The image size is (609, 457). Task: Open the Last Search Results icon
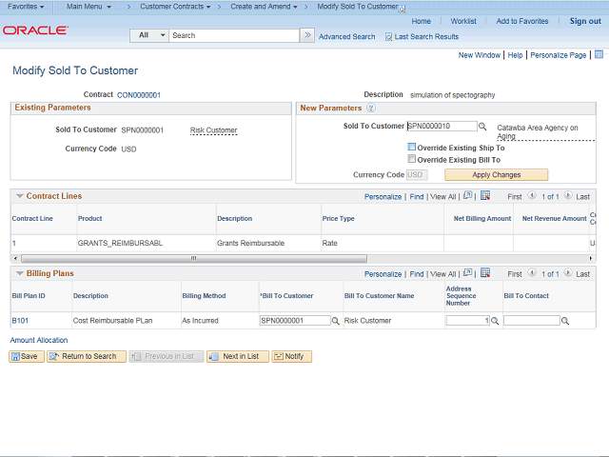[388, 37]
